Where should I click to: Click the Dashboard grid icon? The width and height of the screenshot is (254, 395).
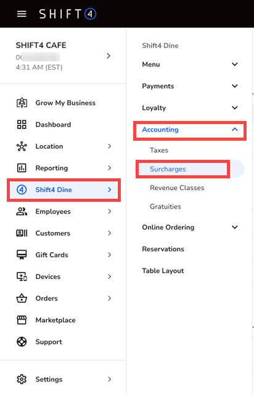(22, 125)
